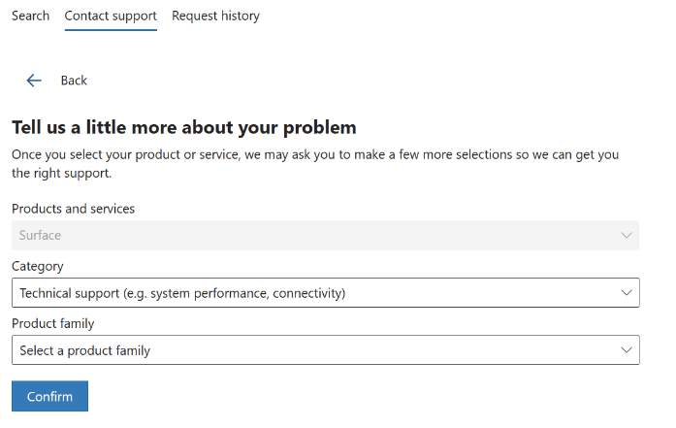Click the 'Category' field label

click(37, 266)
